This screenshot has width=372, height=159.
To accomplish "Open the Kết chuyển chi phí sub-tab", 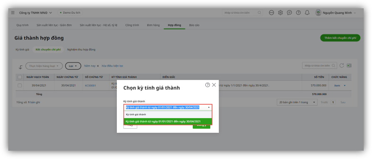I will (x=48, y=50).
